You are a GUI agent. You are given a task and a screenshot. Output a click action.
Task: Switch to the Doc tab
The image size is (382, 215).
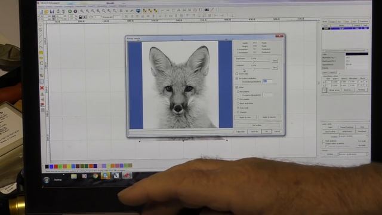[340, 21]
